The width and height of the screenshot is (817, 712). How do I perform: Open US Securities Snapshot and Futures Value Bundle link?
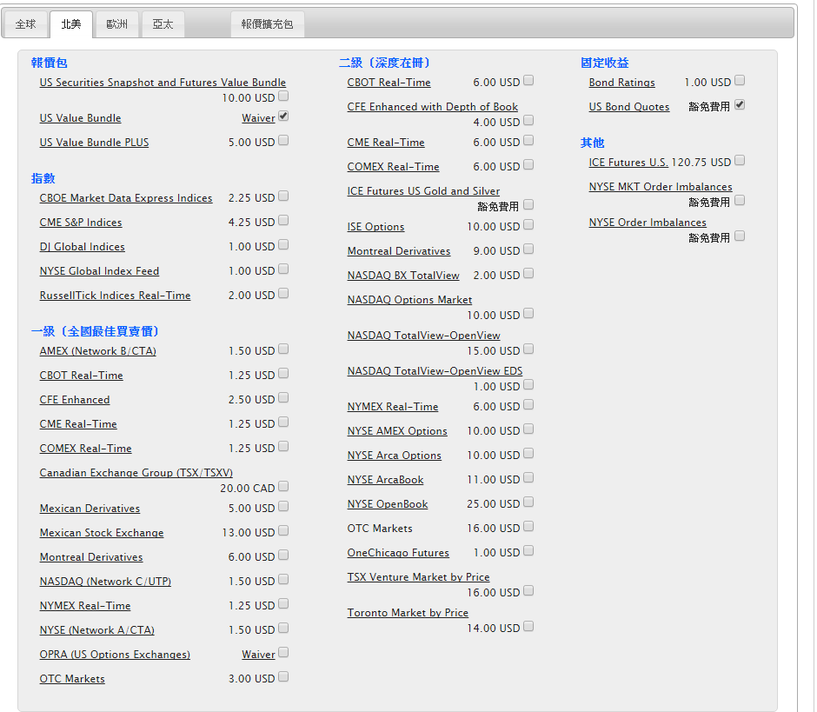pyautogui.click(x=163, y=83)
